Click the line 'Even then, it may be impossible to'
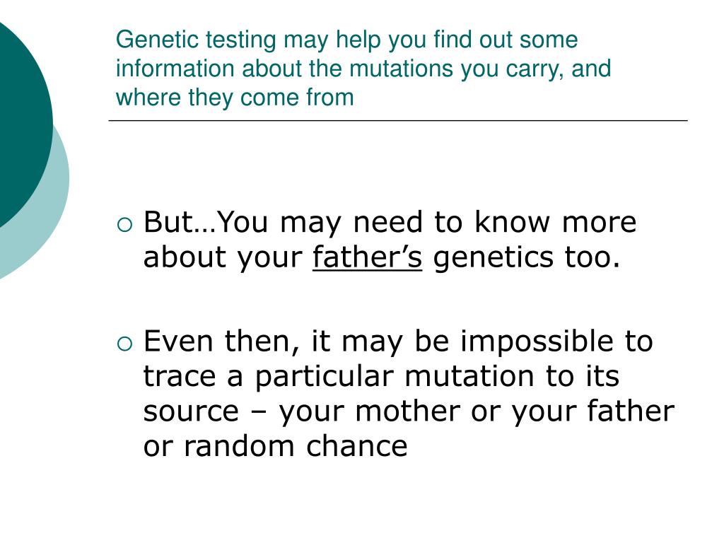724x543 pixels. 398,342
